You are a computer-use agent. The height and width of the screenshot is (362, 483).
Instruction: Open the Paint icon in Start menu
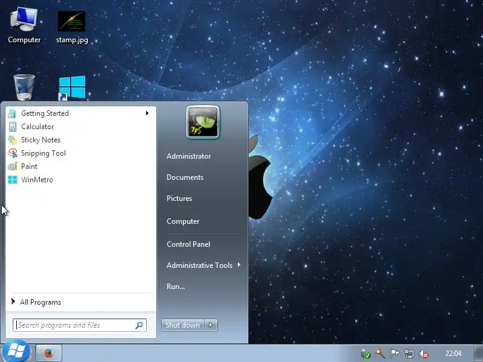point(12,167)
